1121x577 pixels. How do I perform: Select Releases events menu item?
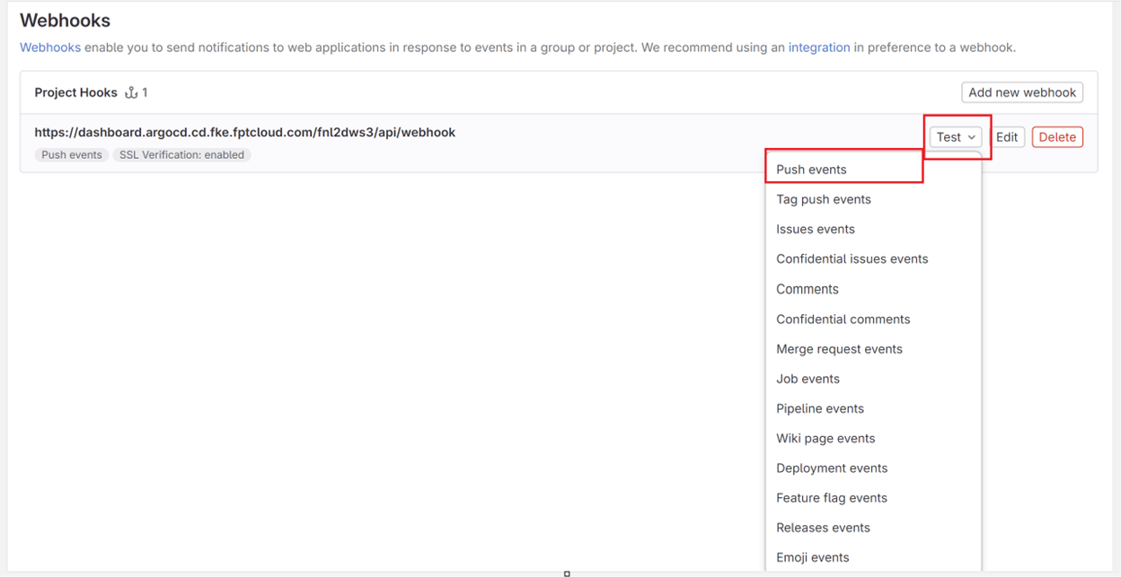(823, 528)
